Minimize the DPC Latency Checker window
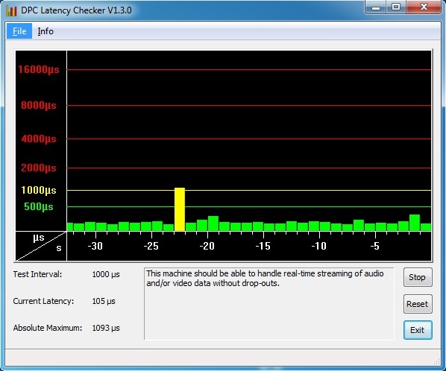Screen dimensions: 446x371 (x=376, y=7)
